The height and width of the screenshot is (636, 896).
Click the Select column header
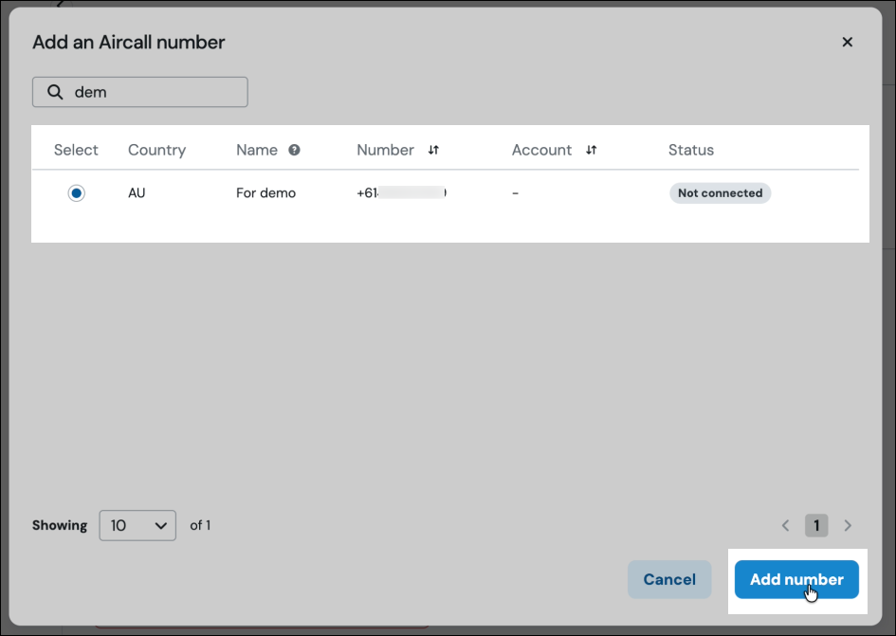pos(76,150)
